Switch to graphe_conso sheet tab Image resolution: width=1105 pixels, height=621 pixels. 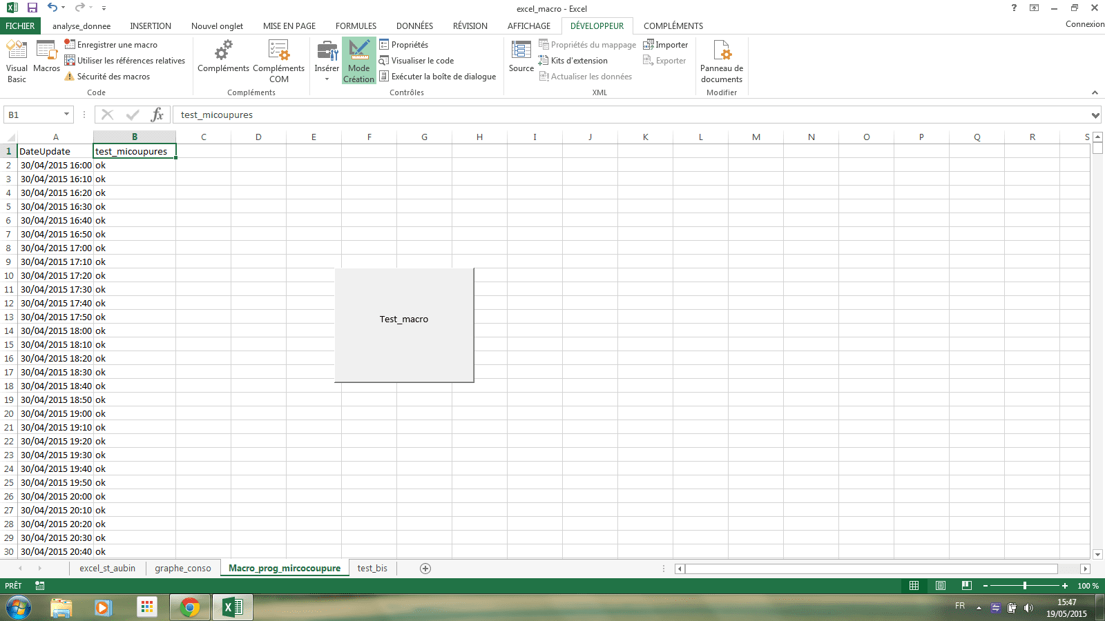click(x=183, y=569)
